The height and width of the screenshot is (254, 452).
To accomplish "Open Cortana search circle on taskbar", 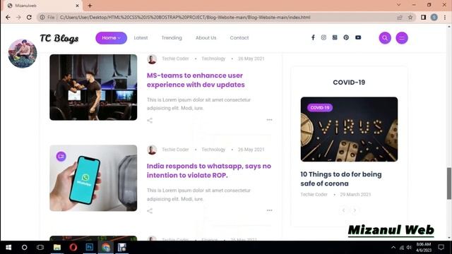I will (x=25, y=248).
